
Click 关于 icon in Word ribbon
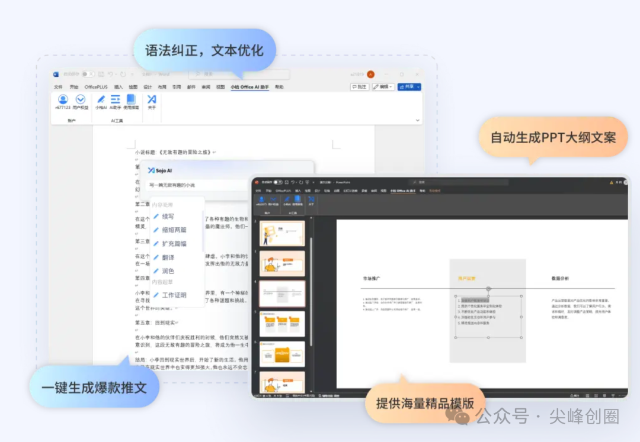pos(152,99)
